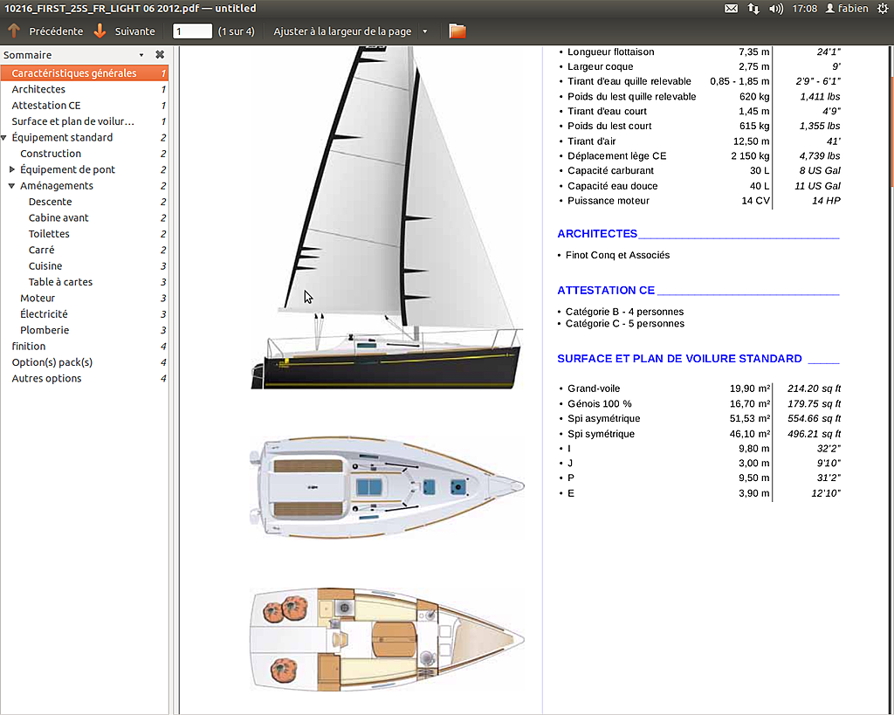Click 'SURFACE ET PLAN DE VOILURE STANDARD' heading
The width and height of the screenshot is (894, 715).
click(x=679, y=359)
